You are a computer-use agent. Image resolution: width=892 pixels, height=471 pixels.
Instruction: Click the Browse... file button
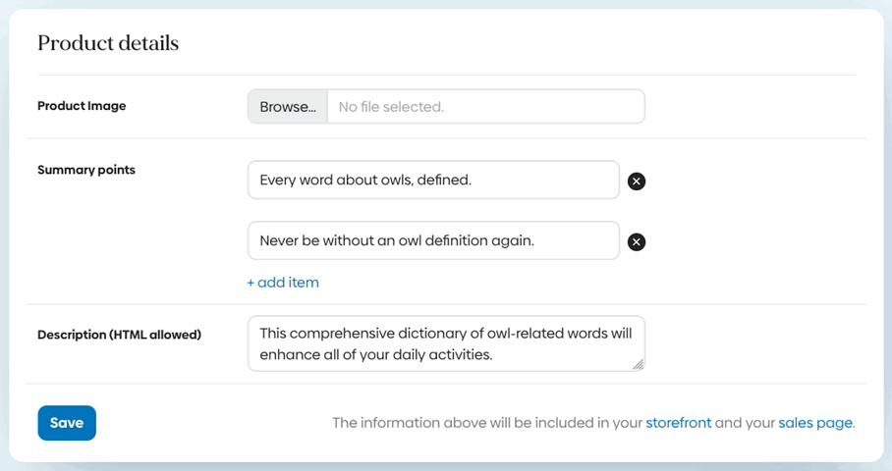click(288, 107)
